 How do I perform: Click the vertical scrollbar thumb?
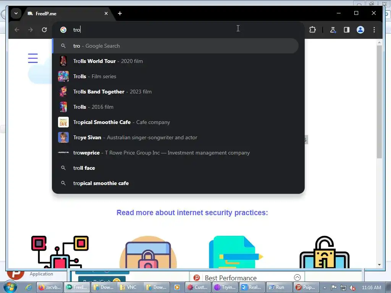point(379,101)
